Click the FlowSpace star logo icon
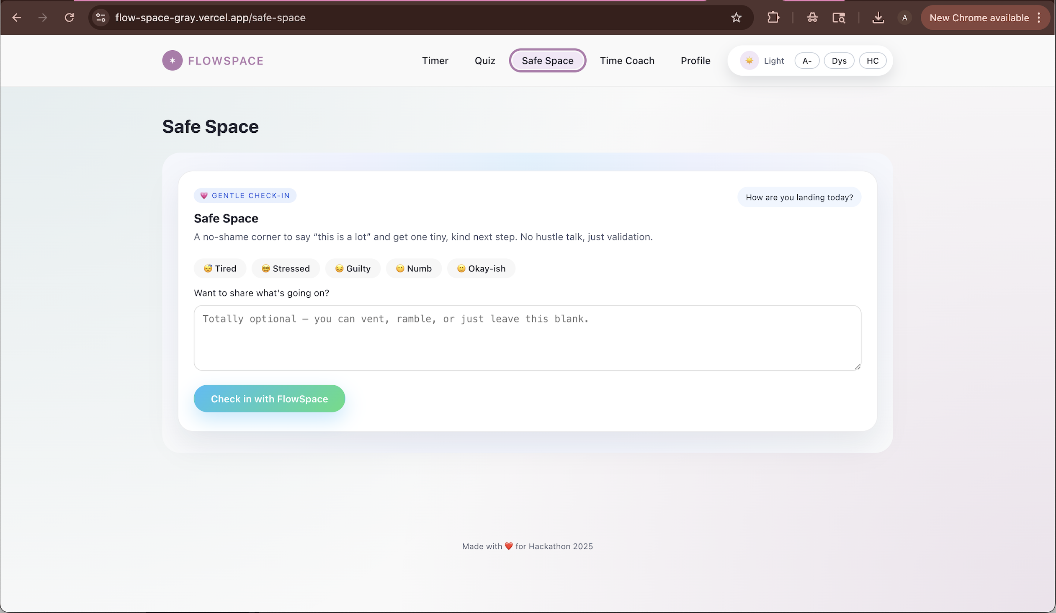 click(x=172, y=61)
